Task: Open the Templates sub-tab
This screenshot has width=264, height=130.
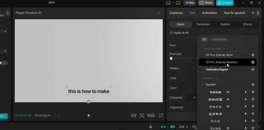Action: point(203,24)
